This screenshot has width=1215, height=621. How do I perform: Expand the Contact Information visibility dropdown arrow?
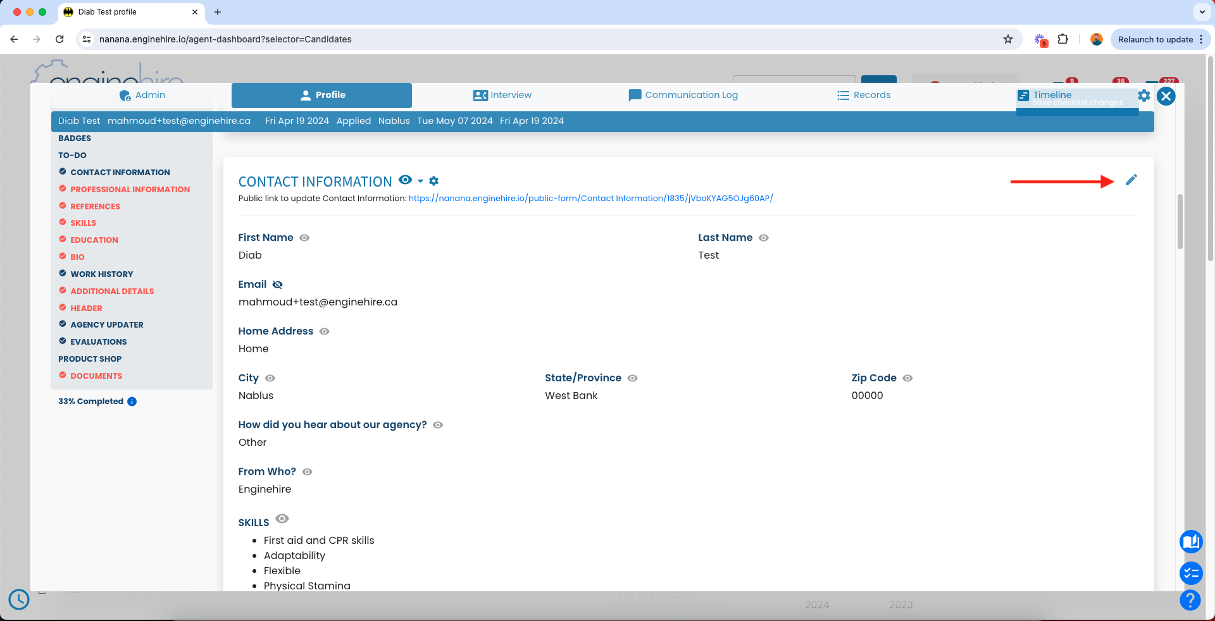(x=420, y=181)
